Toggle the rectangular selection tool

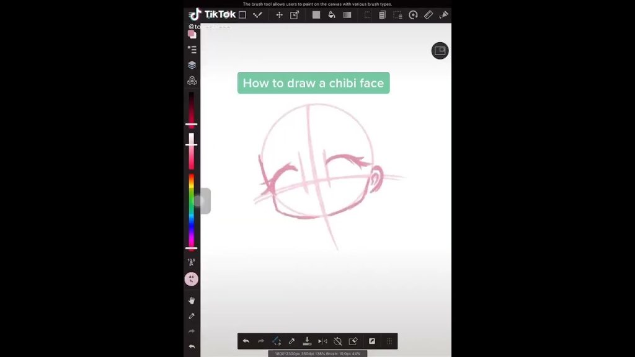368,15
